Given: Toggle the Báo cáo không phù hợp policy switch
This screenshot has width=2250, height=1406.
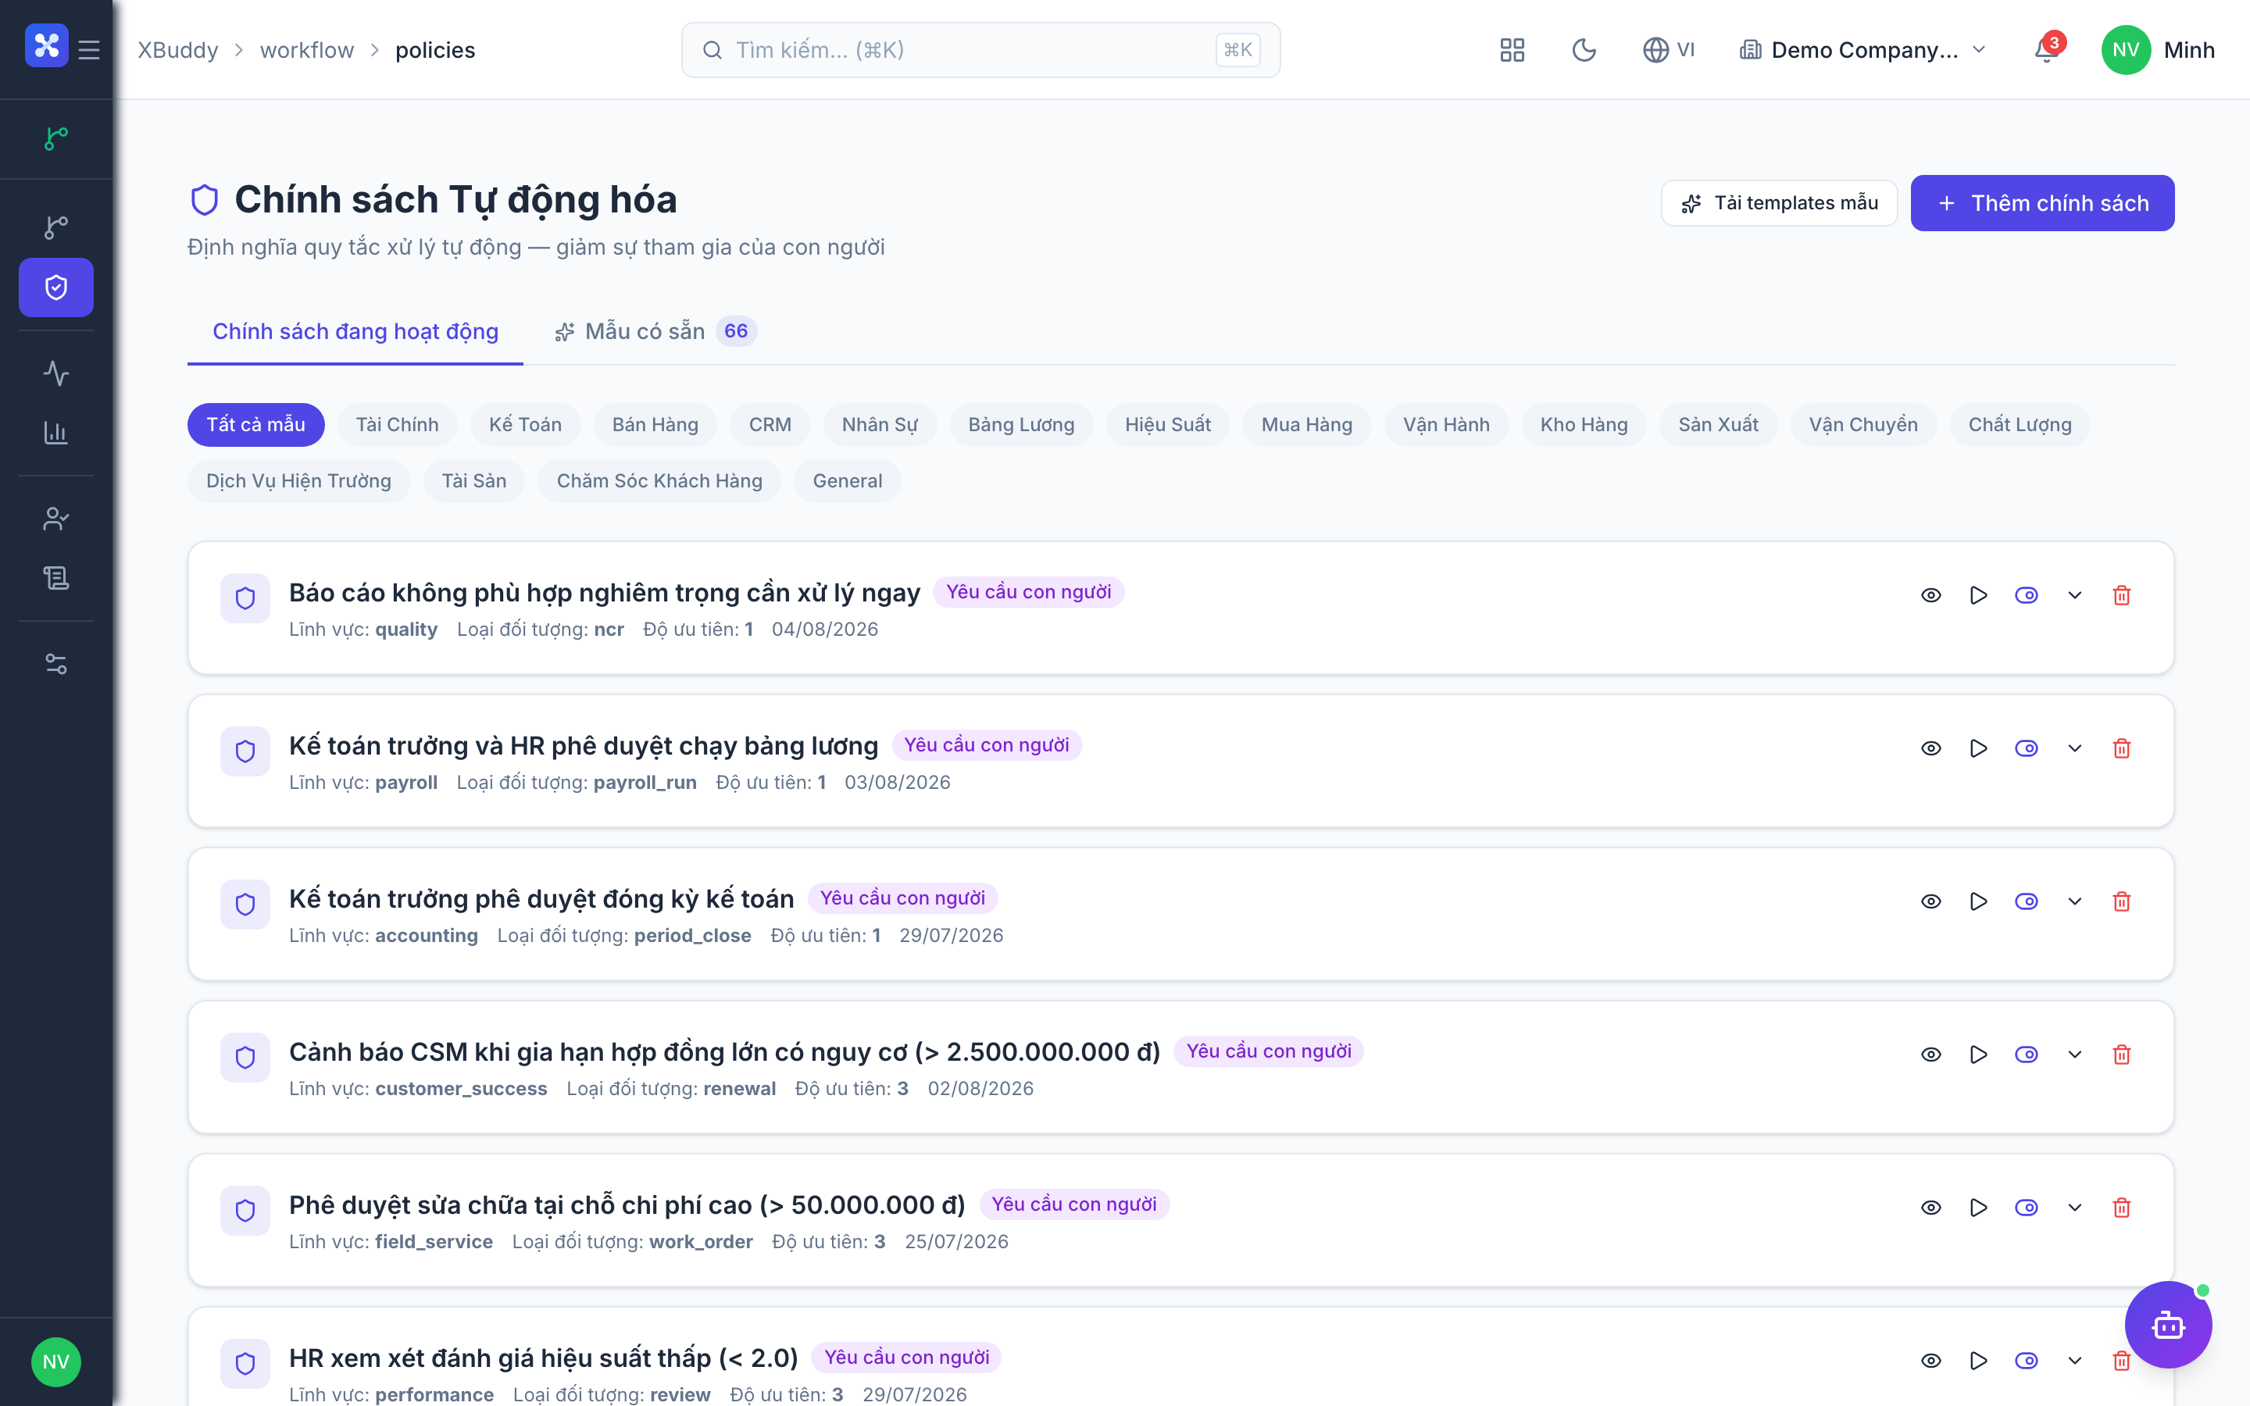Looking at the screenshot, I should click(x=2026, y=595).
